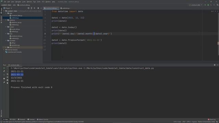Click the wrench icon in Run panel

pyautogui.click(x=4, y=71)
